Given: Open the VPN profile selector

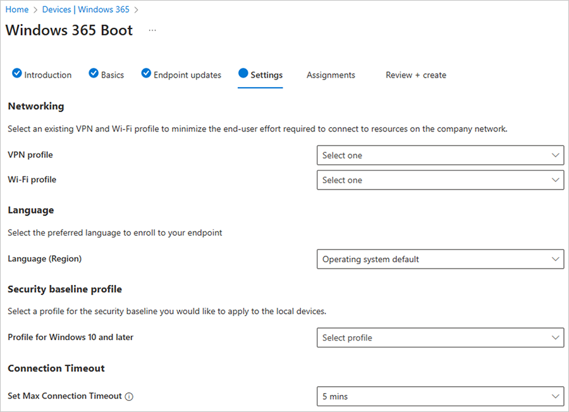Looking at the screenshot, I should point(440,155).
